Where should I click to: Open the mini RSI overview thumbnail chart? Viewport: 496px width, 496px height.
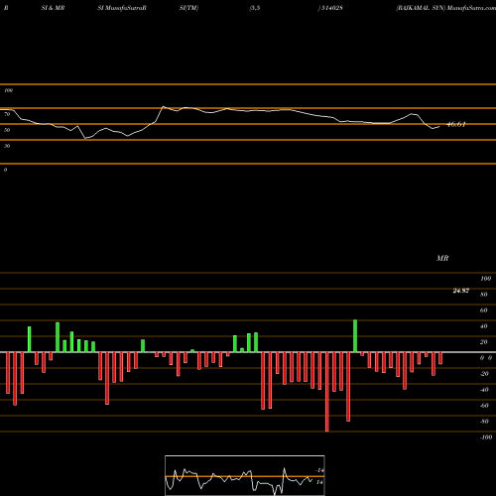coord(245,475)
